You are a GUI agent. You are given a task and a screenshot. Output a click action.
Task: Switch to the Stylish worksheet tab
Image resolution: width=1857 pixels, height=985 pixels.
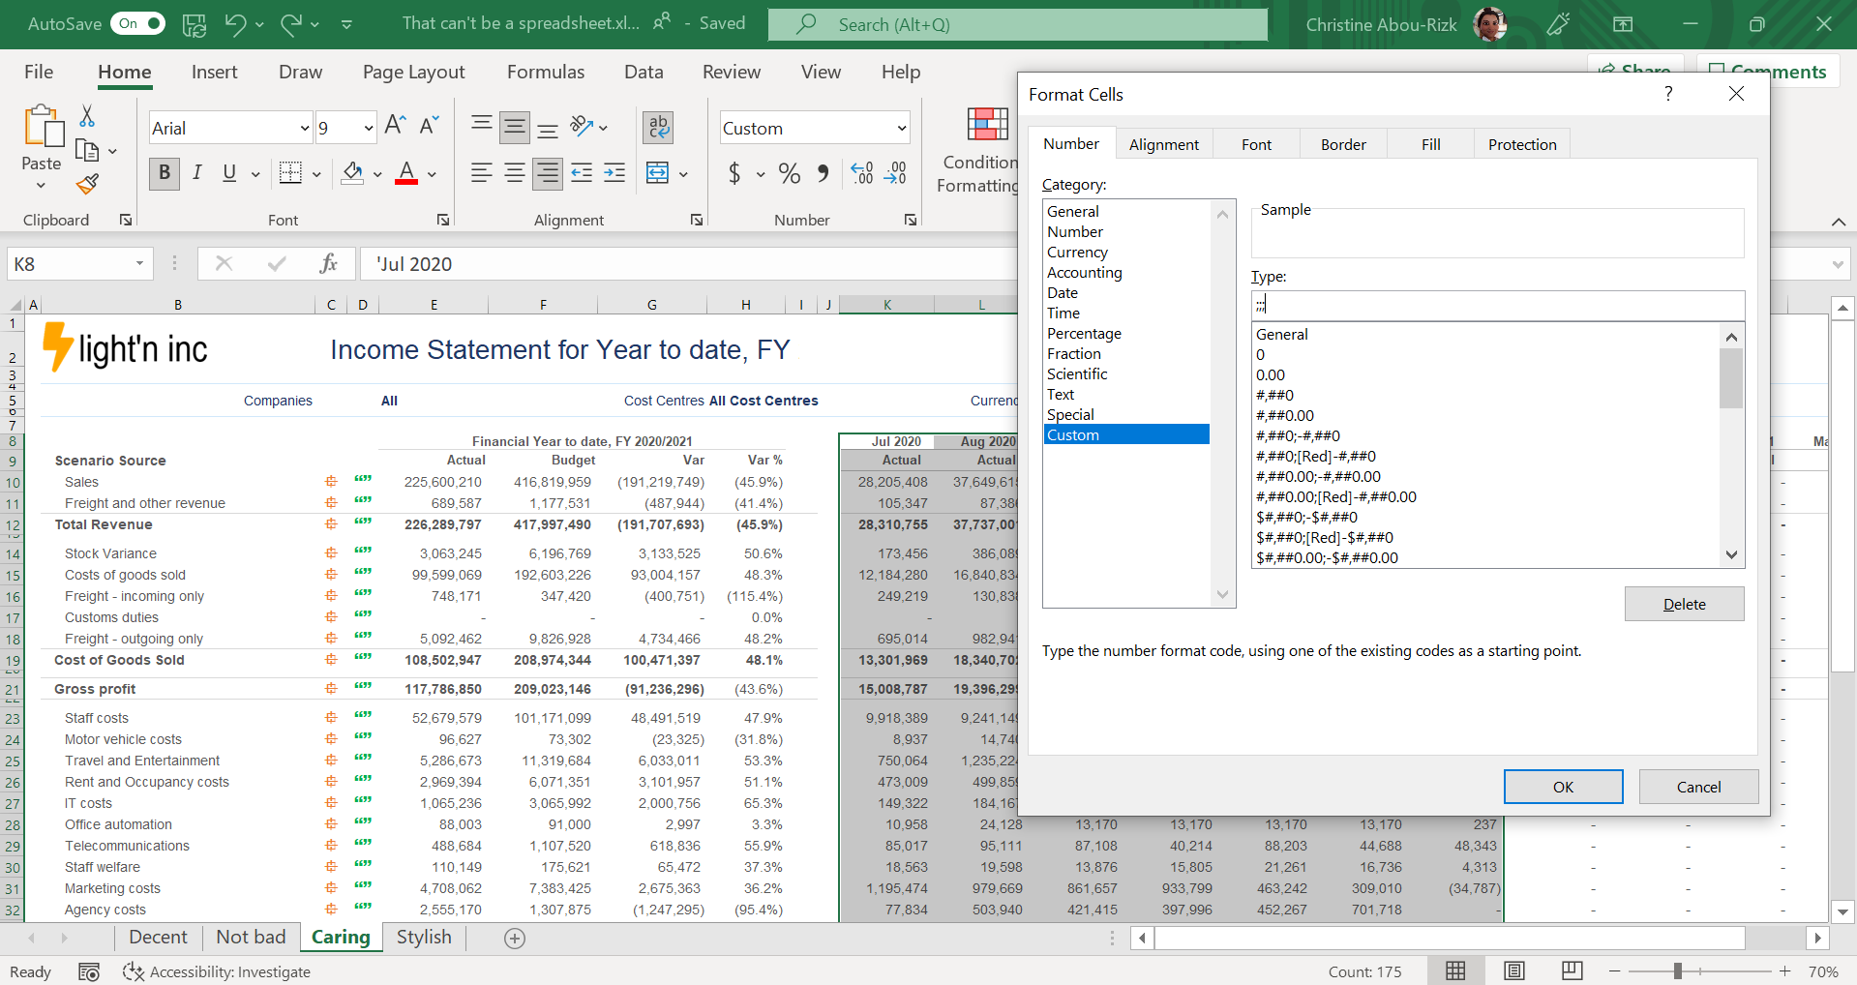tap(424, 937)
